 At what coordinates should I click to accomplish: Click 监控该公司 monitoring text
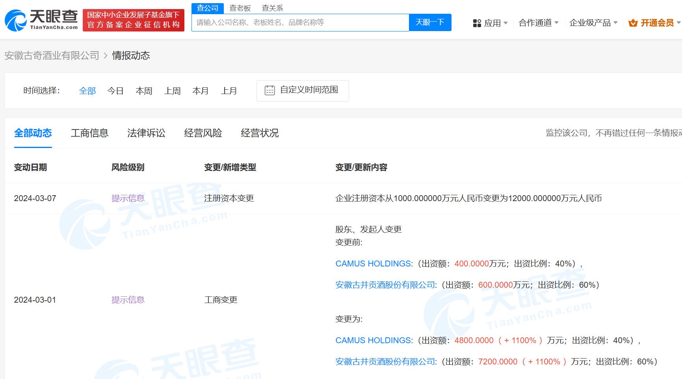coord(614,133)
